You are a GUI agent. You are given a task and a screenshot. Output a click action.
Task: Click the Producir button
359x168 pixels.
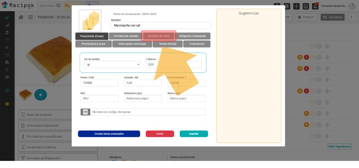click(306, 17)
